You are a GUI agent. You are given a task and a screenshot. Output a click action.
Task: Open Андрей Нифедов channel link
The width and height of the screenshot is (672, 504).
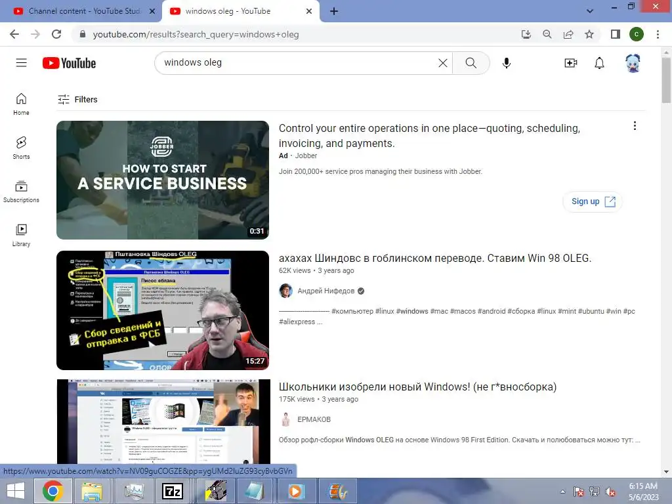coord(325,291)
